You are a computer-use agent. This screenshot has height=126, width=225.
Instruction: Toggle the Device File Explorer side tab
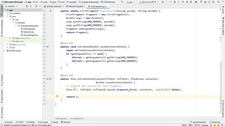(x=223, y=108)
